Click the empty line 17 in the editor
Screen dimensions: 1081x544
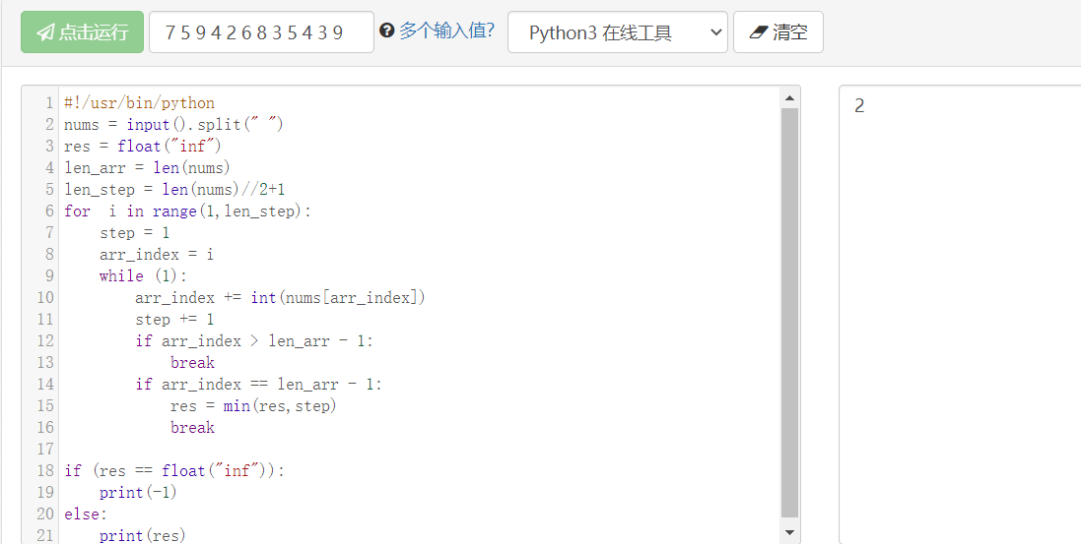click(x=419, y=450)
